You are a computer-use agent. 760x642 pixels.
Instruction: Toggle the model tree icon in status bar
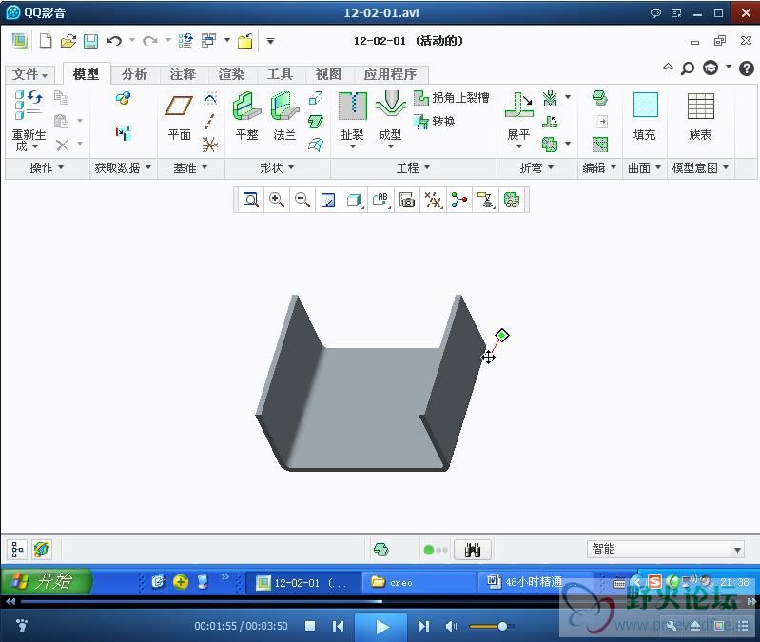click(17, 550)
